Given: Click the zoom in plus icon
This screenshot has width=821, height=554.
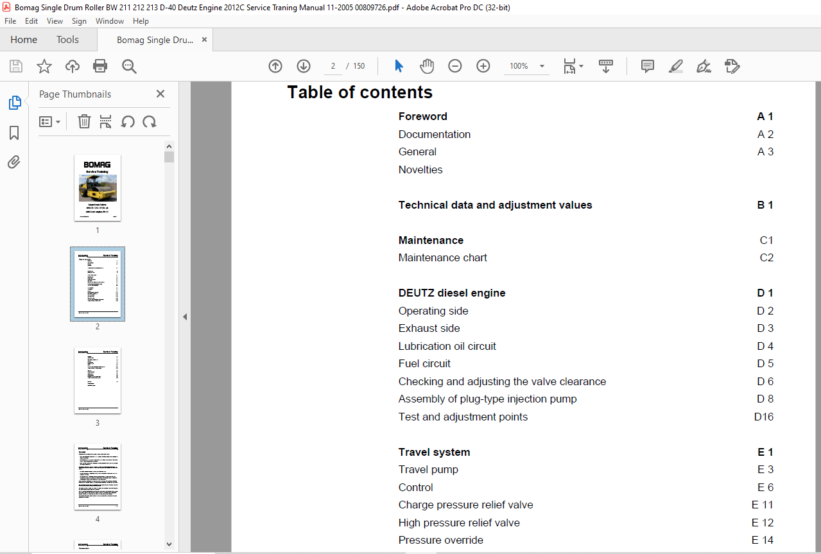Looking at the screenshot, I should click(x=483, y=66).
